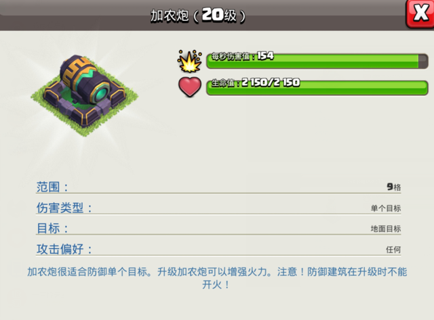This screenshot has width=434, height=320.
Task: Click the hitpoints 2150/2150 green bar
Action: tap(317, 88)
